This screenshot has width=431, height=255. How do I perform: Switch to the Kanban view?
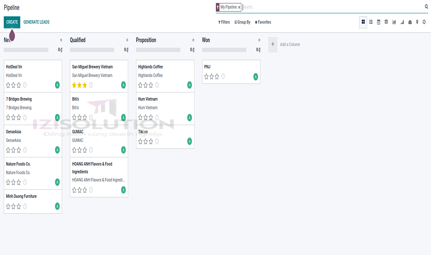[x=363, y=22]
